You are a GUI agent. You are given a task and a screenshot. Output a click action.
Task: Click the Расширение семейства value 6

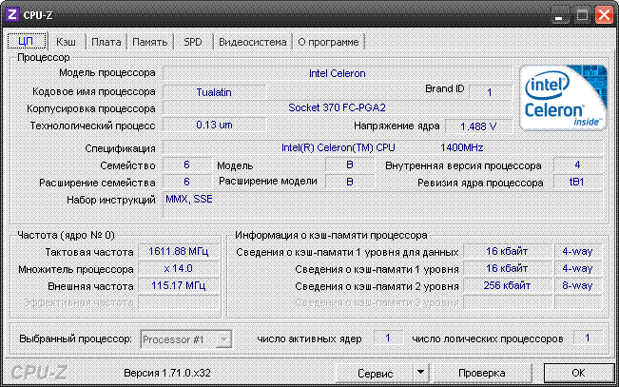tap(186, 182)
